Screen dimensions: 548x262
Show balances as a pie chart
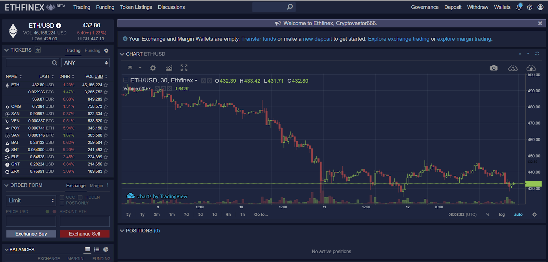106,249
